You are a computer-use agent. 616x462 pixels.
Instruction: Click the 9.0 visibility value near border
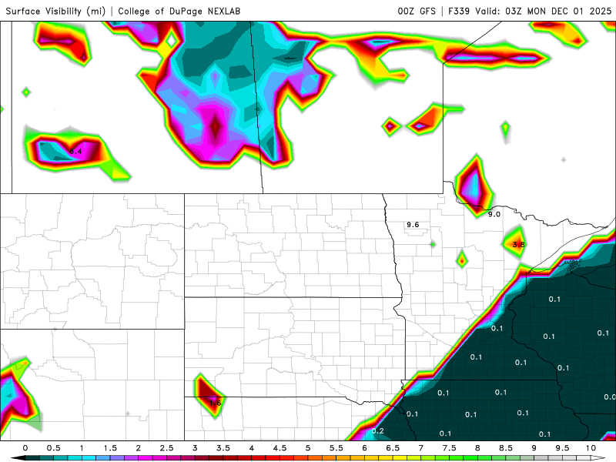click(x=494, y=214)
